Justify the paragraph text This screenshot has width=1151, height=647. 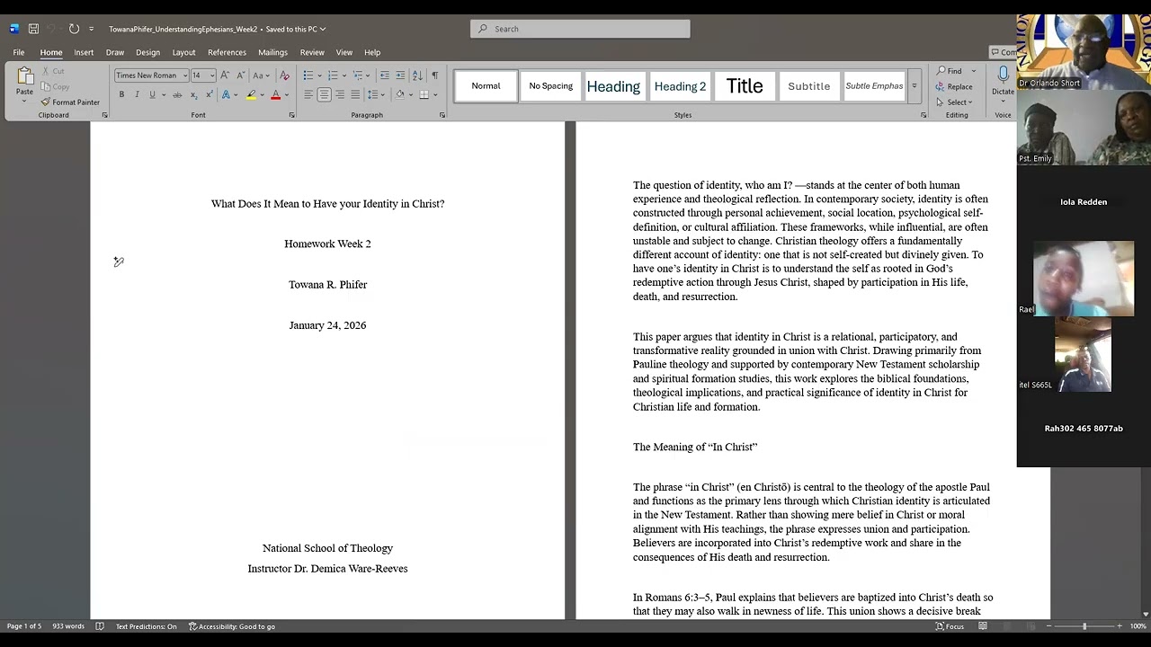[x=355, y=95]
